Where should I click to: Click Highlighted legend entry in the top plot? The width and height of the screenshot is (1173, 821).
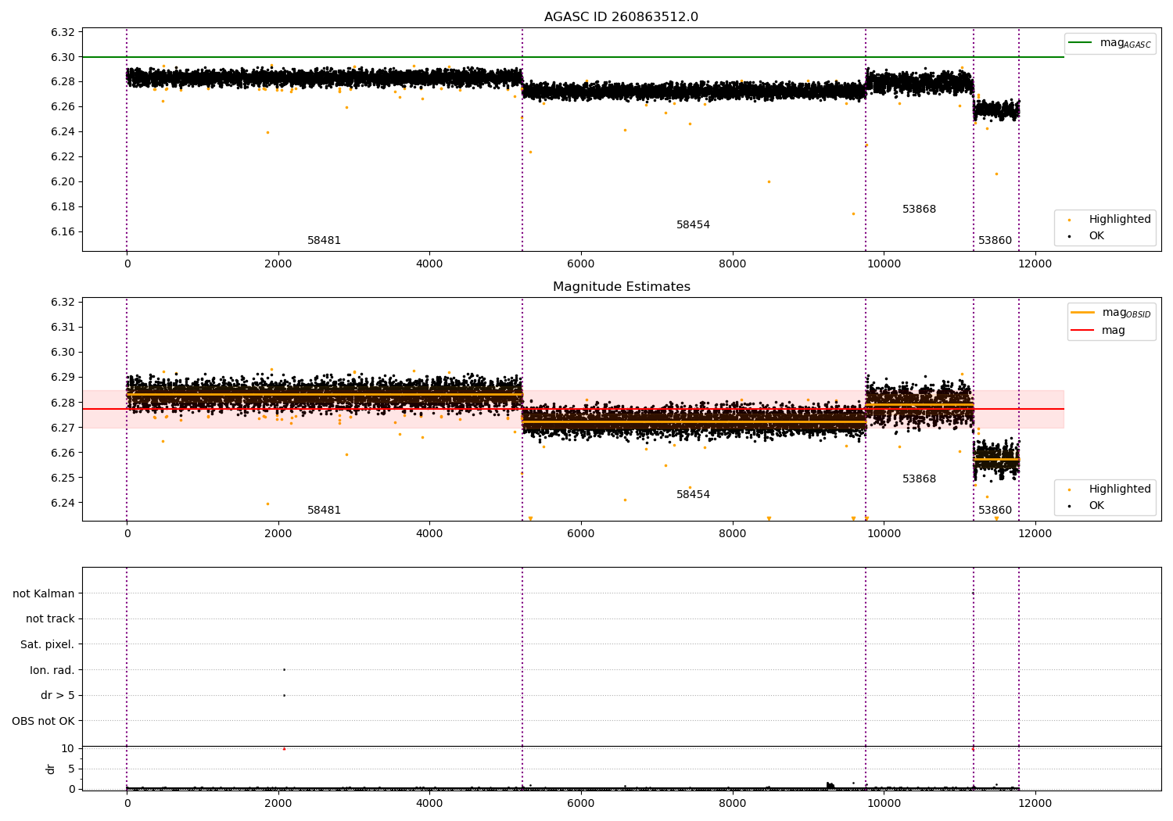[x=1105, y=219]
